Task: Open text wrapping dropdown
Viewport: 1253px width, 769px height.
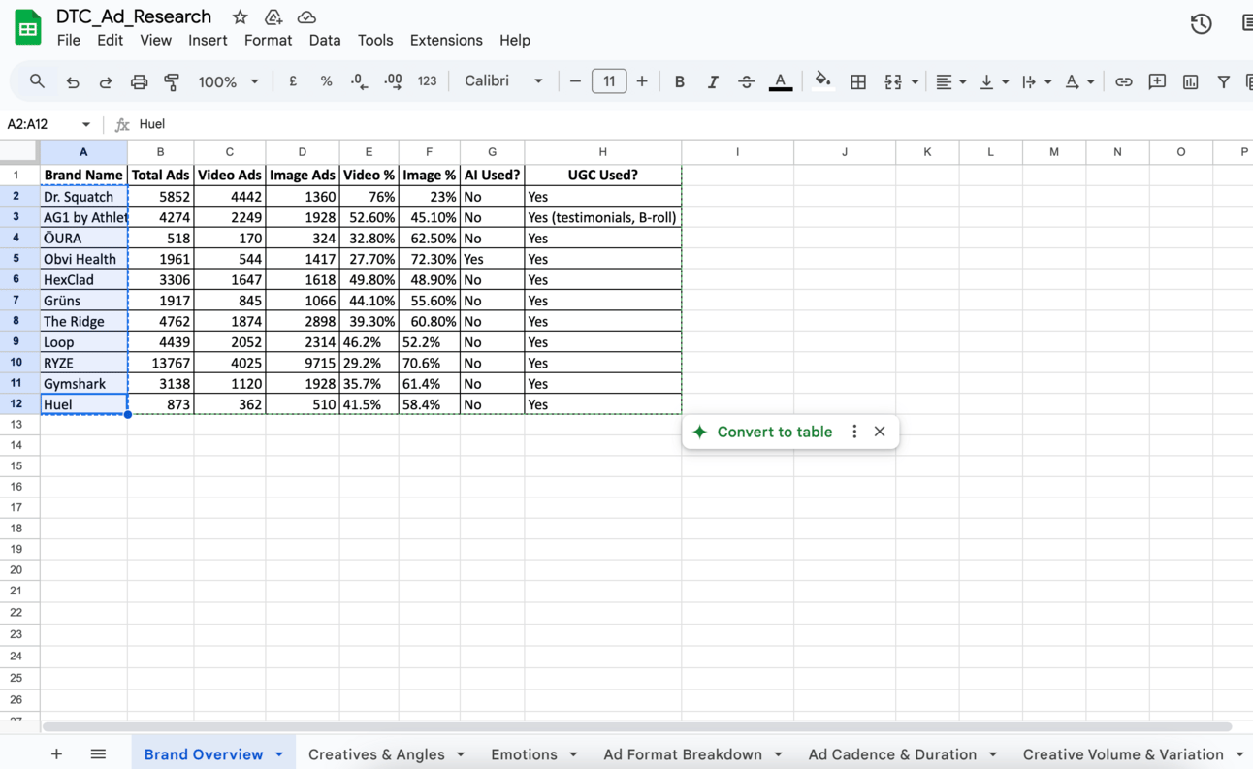Action: tap(1037, 82)
